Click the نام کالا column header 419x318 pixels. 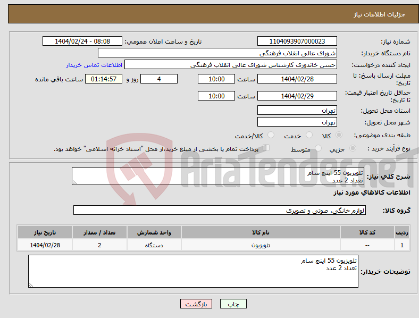[x=261, y=232]
